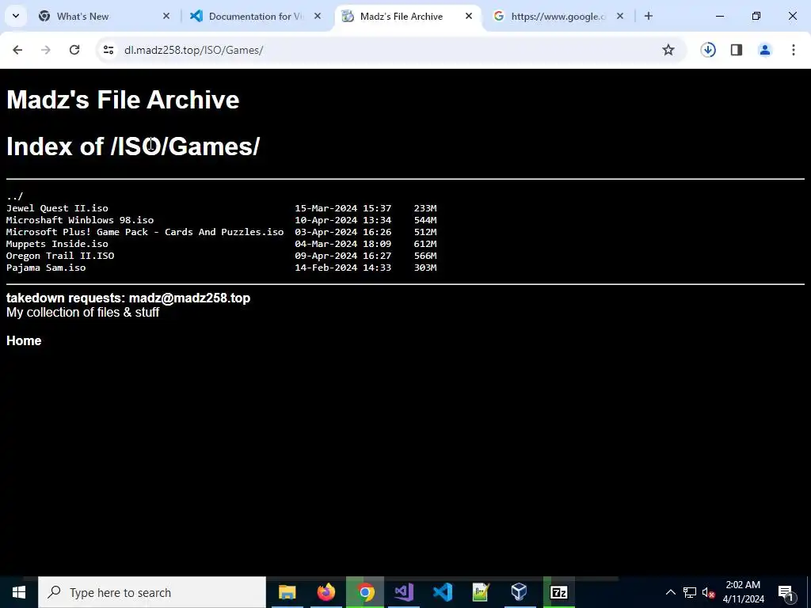
Task: Click the muted volume tray icon
Action: coord(708,592)
